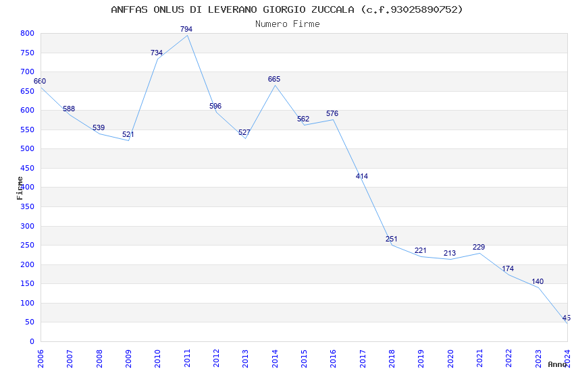Select the 174 data label

coord(508,268)
